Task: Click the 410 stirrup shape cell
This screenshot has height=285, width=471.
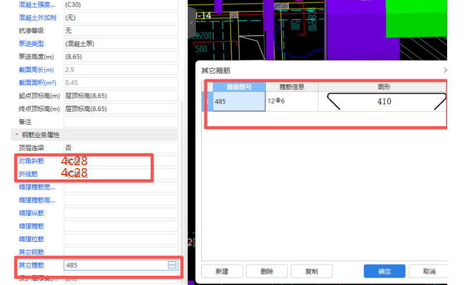Action: tap(383, 102)
